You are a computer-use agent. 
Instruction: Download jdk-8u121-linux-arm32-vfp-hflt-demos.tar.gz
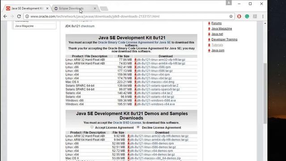coord(159,136)
